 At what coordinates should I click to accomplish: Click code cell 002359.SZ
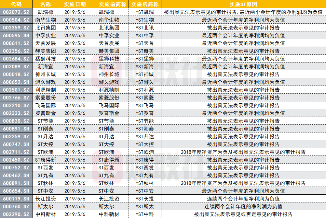click(16, 28)
